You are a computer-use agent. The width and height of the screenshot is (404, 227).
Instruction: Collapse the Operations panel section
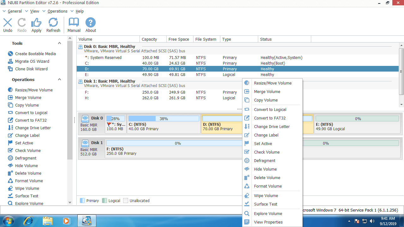click(x=59, y=79)
